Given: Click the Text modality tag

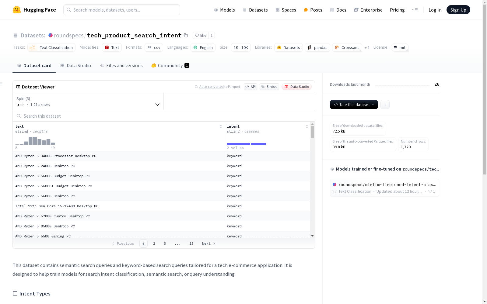Looking at the screenshot, I should coord(112,47).
